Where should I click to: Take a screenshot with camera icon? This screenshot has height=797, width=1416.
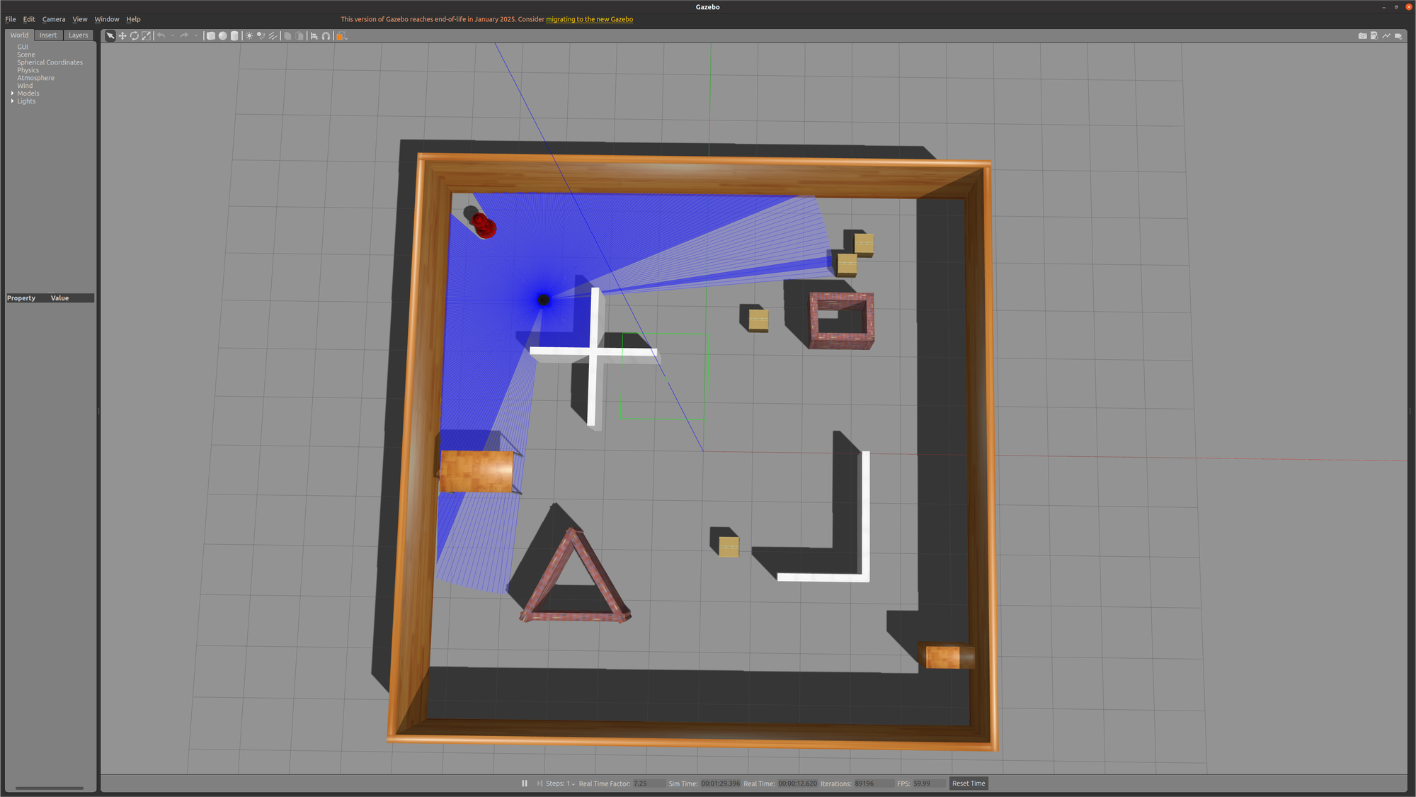(x=1363, y=36)
